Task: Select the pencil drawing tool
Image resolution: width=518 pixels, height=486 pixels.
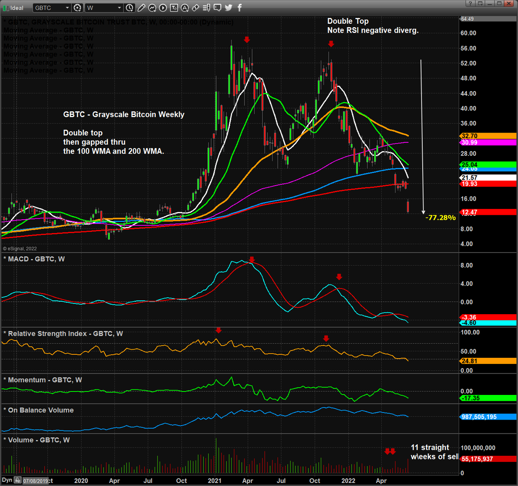Action: coord(142,8)
